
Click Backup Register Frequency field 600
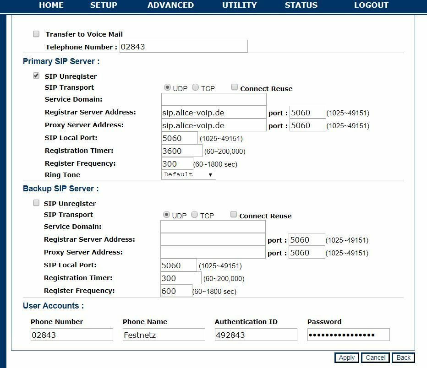pos(176,291)
